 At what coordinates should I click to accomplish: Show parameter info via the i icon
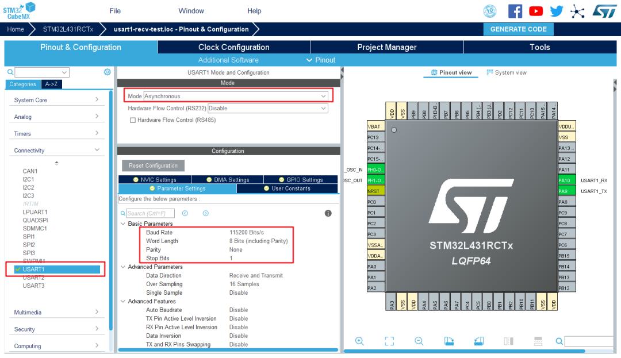(x=328, y=213)
